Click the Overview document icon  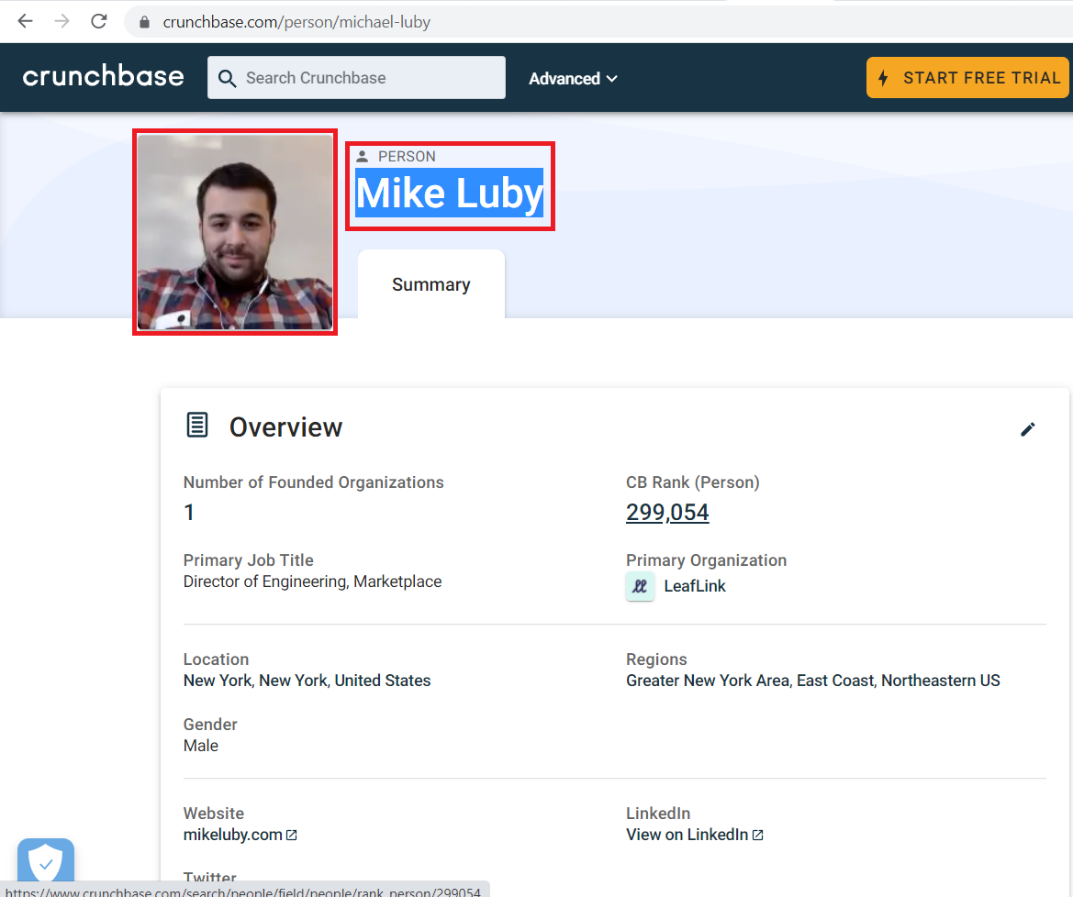197,425
